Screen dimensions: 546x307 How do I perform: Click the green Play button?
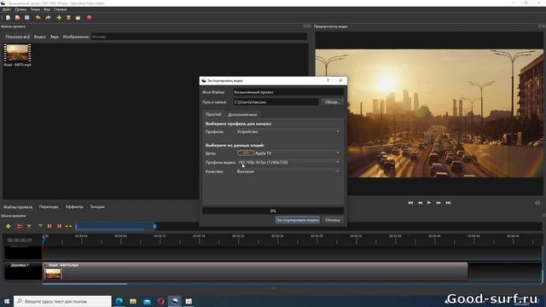point(429,203)
